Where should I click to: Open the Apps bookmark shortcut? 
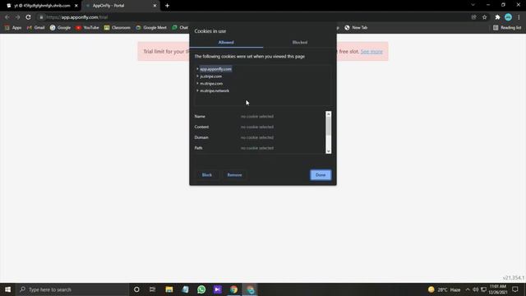pos(13,27)
